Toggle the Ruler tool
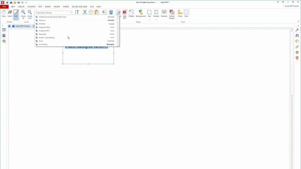 click(x=180, y=14)
